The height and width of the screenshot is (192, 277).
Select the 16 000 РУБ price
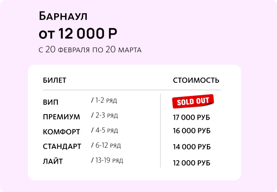[191, 131]
